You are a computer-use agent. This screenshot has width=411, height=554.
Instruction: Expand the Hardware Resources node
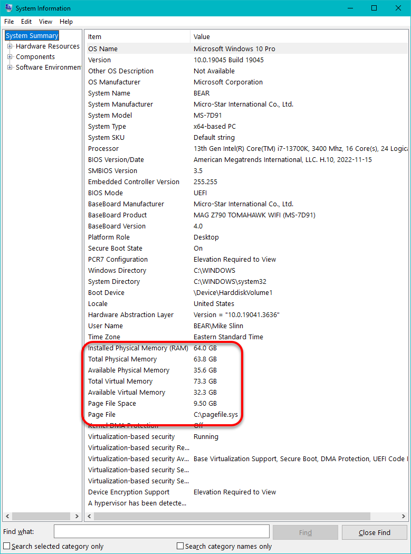click(9, 46)
